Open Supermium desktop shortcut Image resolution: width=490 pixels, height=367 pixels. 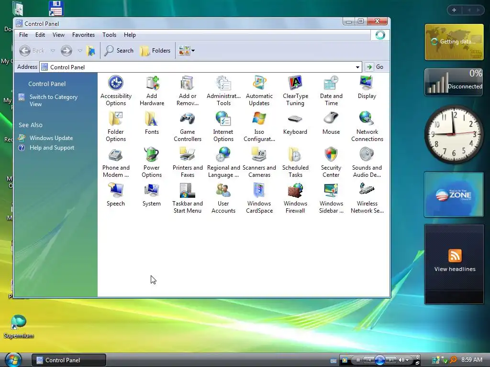pyautogui.click(x=19, y=326)
